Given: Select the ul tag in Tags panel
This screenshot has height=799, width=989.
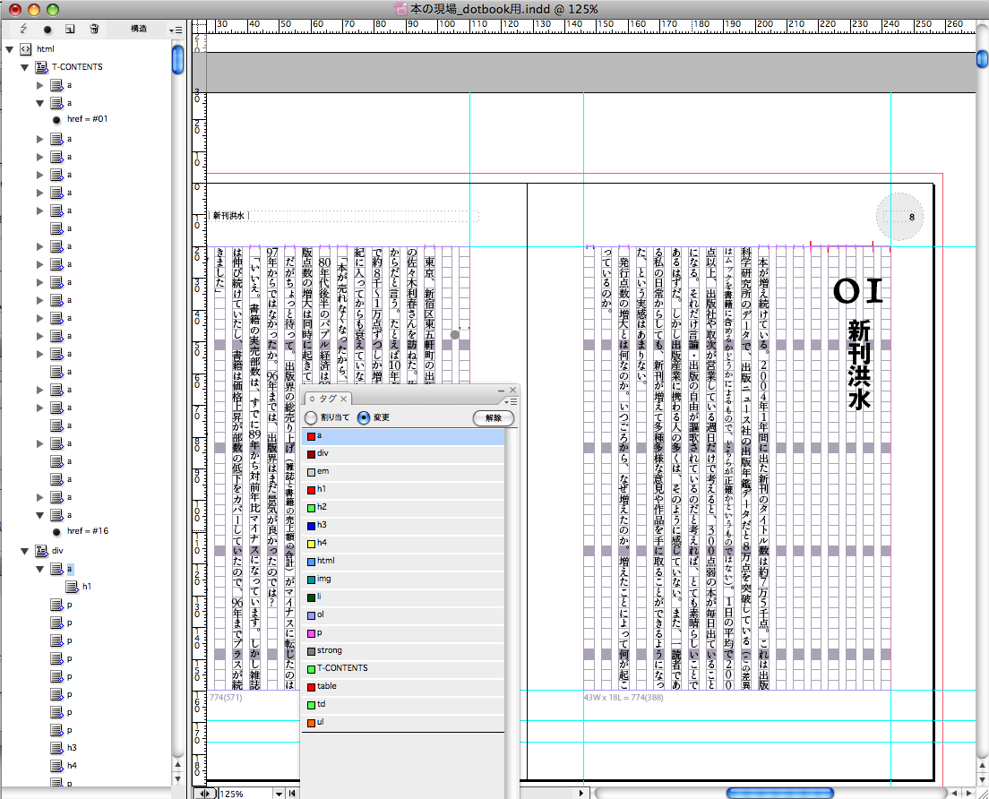Looking at the screenshot, I should pos(403,722).
